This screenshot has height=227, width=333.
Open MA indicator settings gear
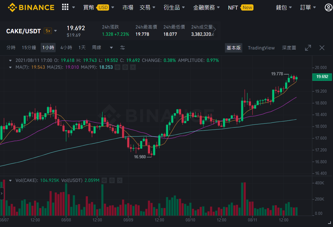pyautogui.click(x=125, y=67)
